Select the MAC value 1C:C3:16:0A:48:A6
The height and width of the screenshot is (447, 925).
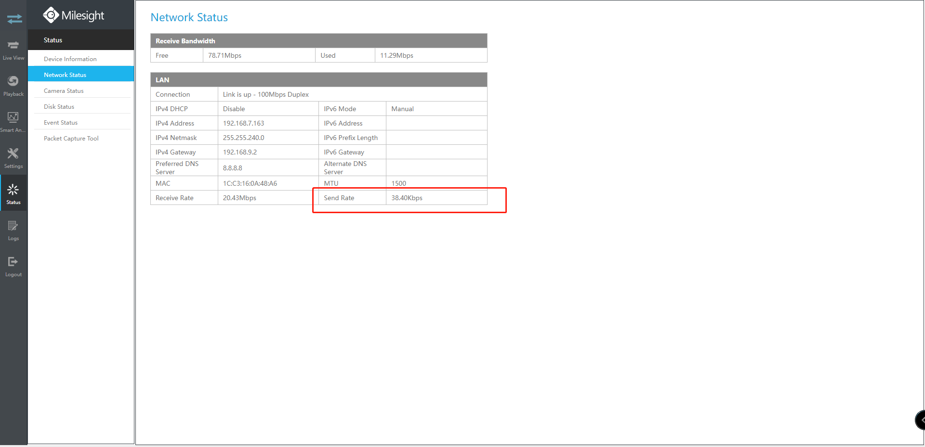[x=250, y=183]
